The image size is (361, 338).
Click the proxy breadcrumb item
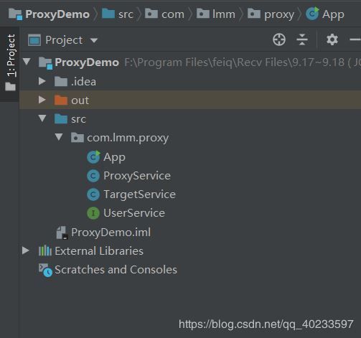pyautogui.click(x=271, y=14)
